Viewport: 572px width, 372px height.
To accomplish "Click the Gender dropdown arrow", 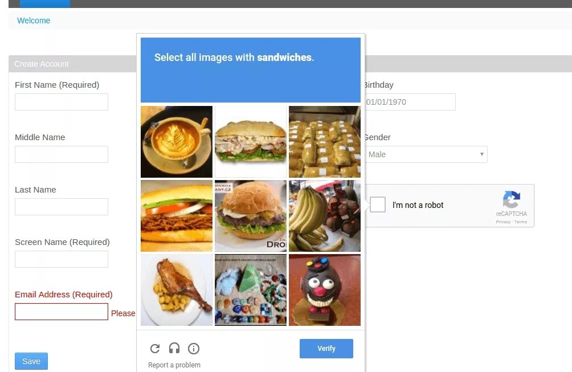I will (x=481, y=154).
